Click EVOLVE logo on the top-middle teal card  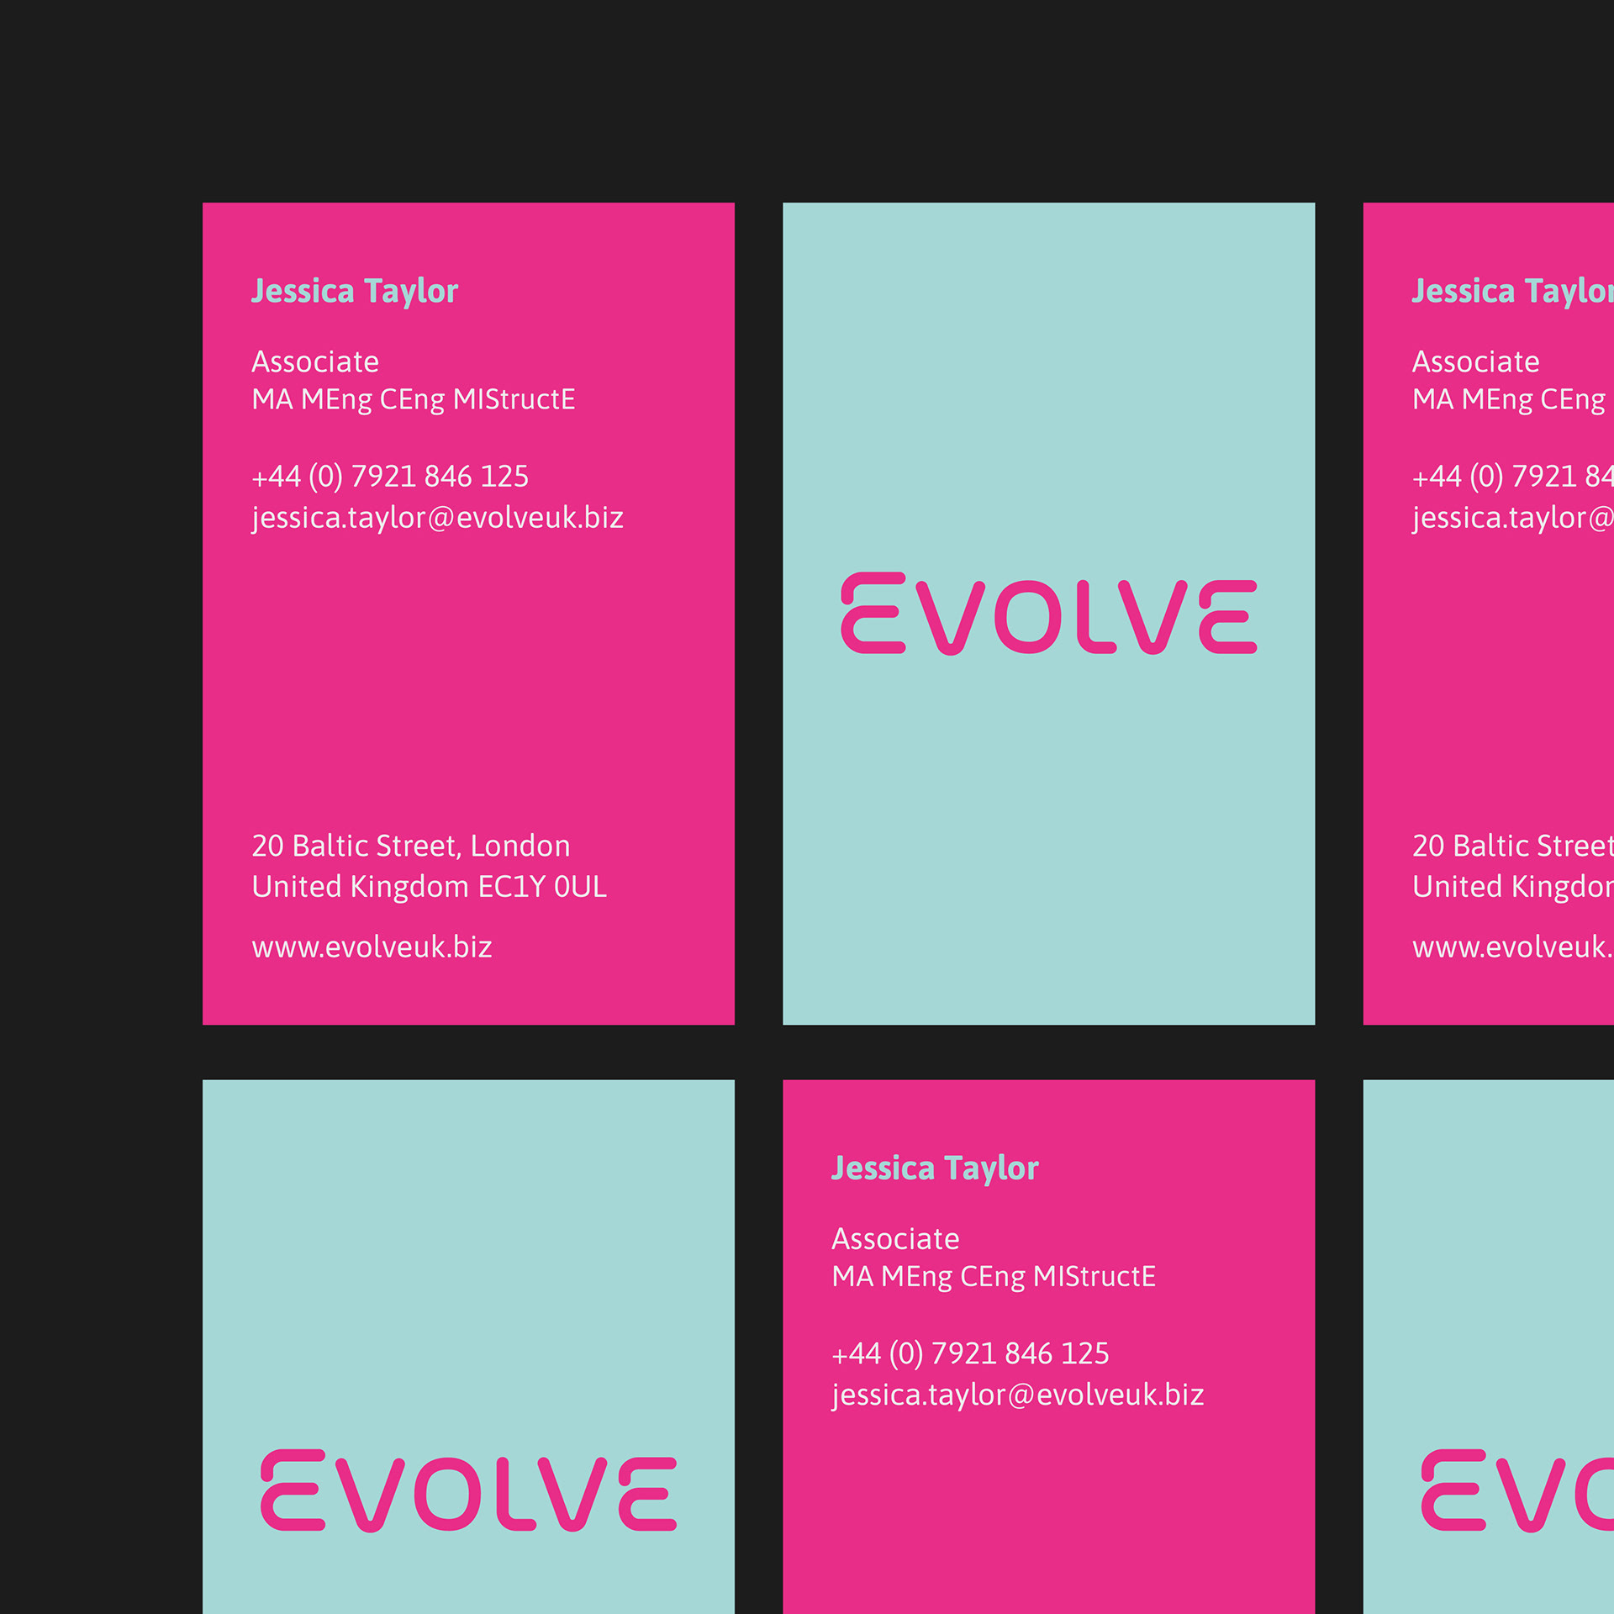[x=1049, y=614]
